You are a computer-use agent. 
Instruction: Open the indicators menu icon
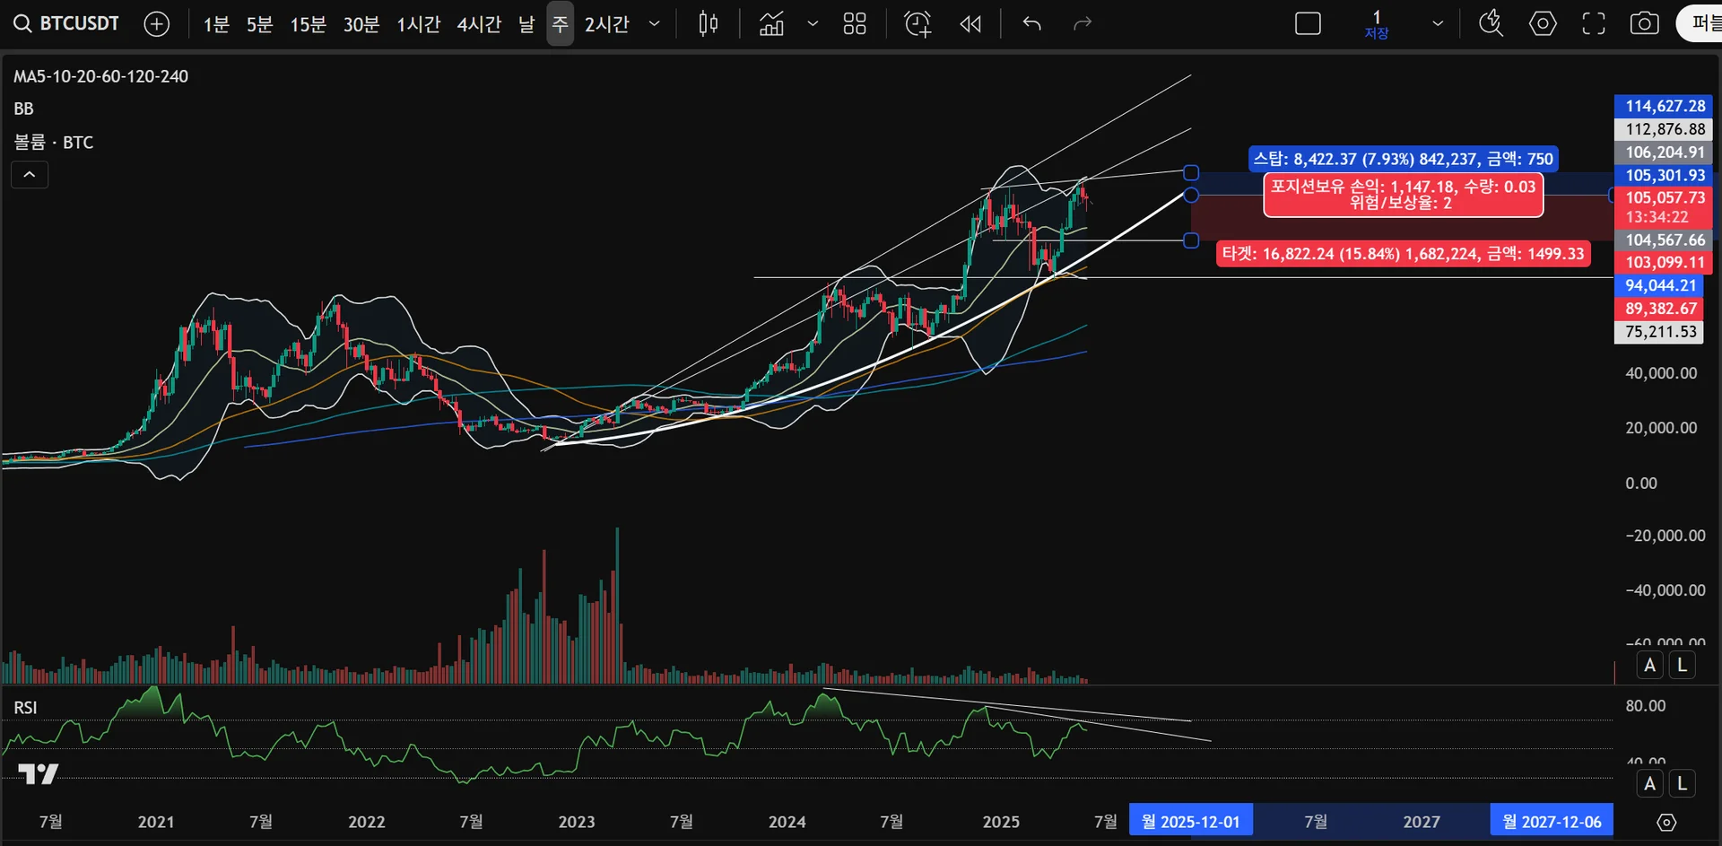[x=771, y=24]
